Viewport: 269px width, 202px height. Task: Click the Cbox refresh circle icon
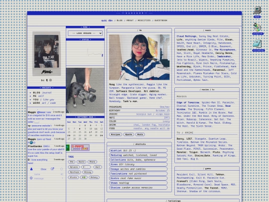click(x=61, y=169)
